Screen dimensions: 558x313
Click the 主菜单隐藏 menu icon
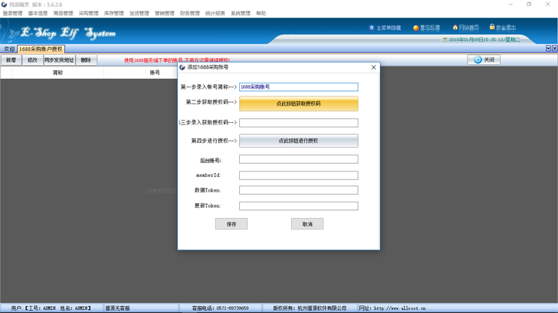click(x=371, y=28)
